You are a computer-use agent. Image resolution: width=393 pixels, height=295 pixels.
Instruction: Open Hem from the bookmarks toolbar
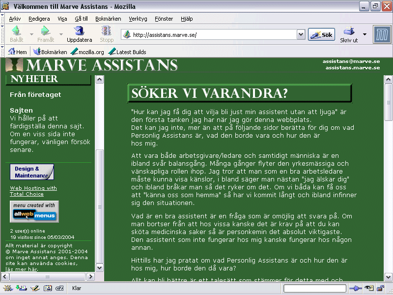point(17,52)
